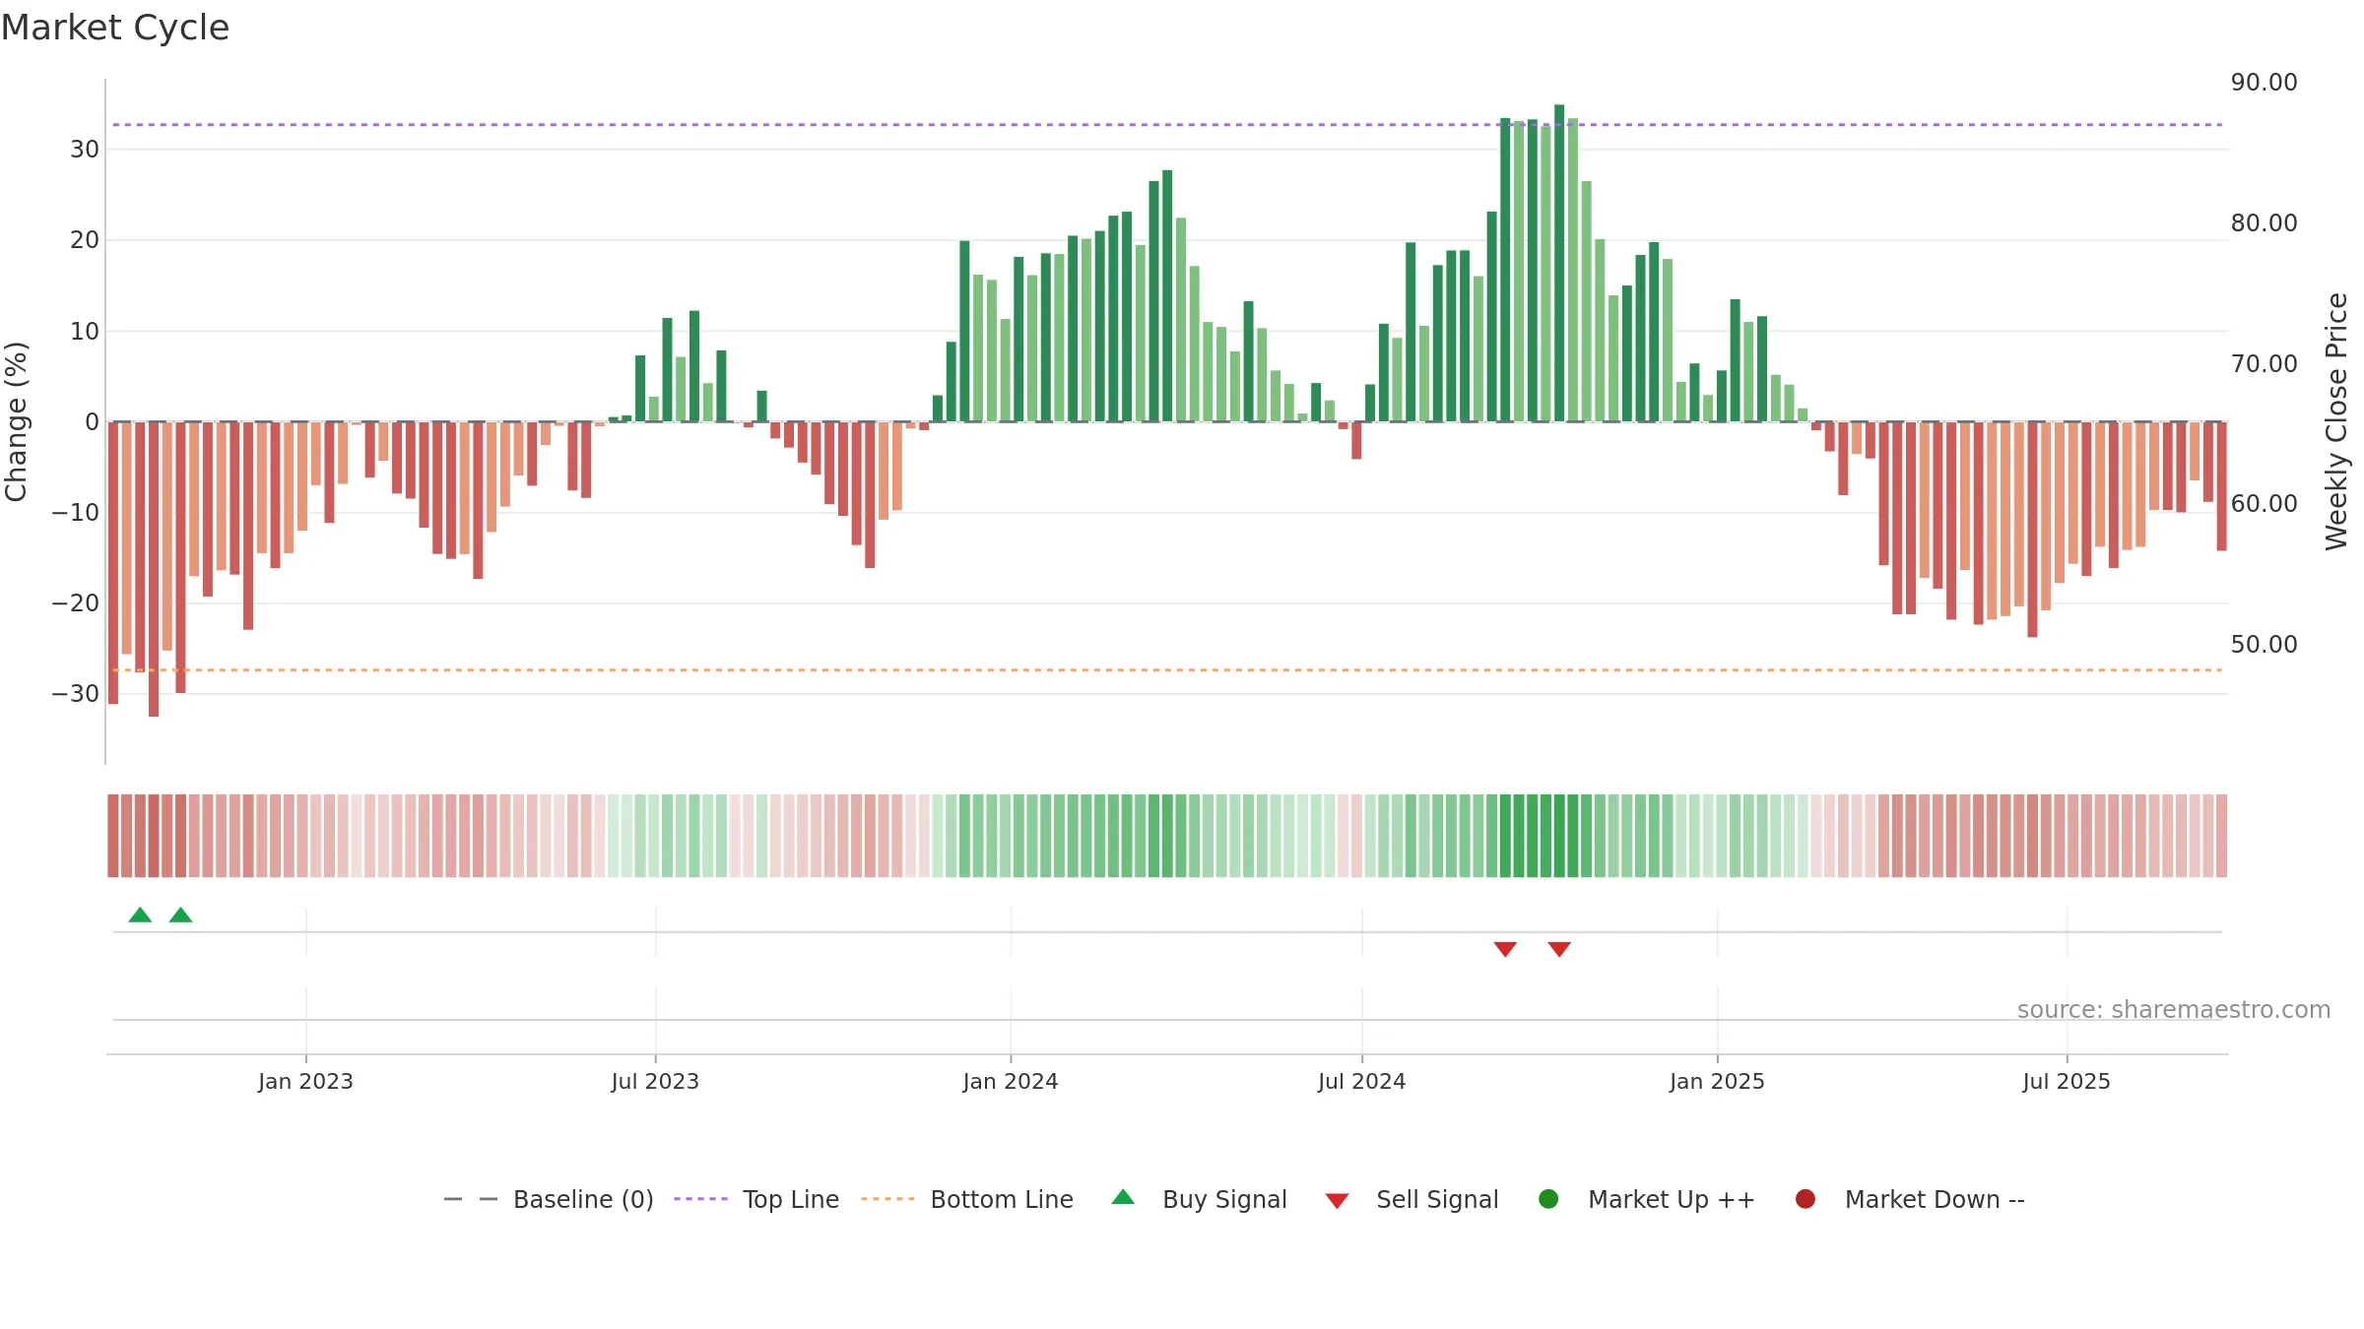Click the Market Cycle chart title
The image size is (2364, 1329).
click(115, 28)
